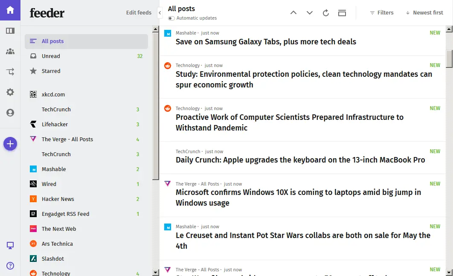The height and width of the screenshot is (276, 453).
Task: Click NEW badge on Samsung Galaxy Tabs post
Action: point(435,33)
